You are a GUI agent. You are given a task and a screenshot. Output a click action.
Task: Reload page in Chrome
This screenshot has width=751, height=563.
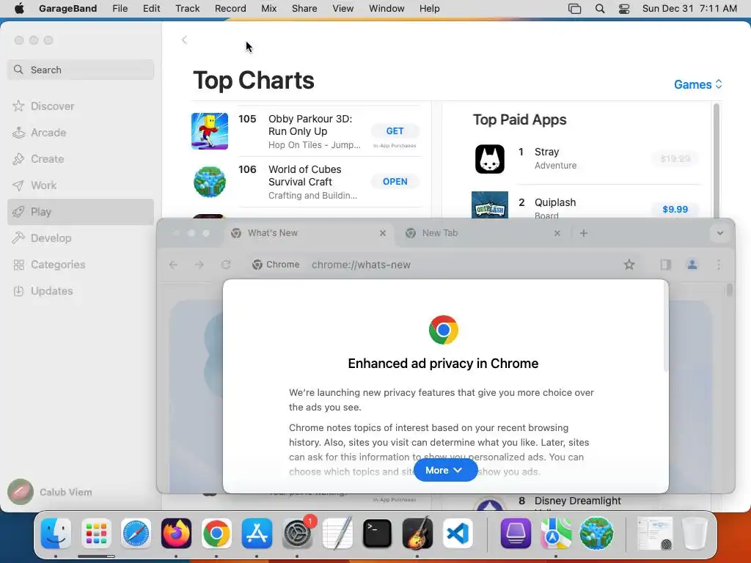(x=226, y=264)
